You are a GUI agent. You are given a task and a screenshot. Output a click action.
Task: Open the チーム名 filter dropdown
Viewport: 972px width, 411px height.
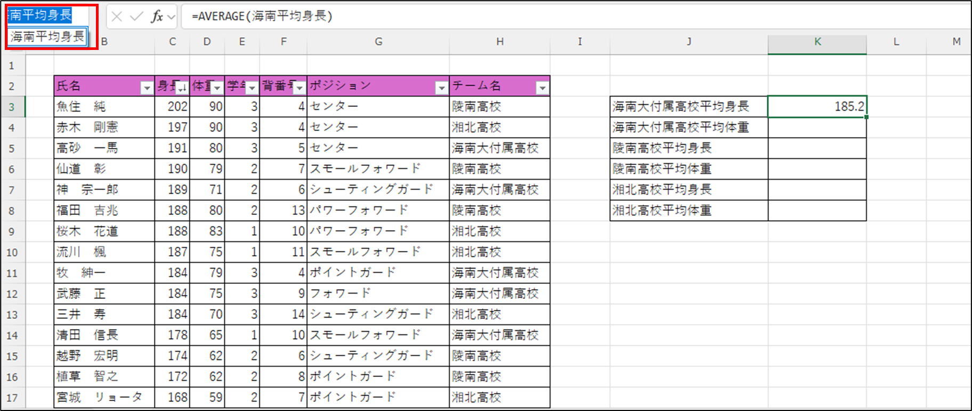(542, 88)
